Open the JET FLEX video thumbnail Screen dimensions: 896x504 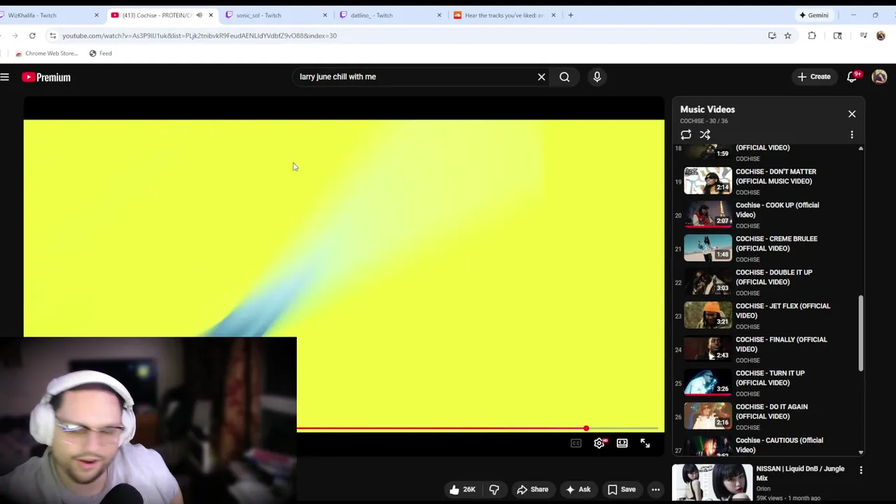click(708, 315)
